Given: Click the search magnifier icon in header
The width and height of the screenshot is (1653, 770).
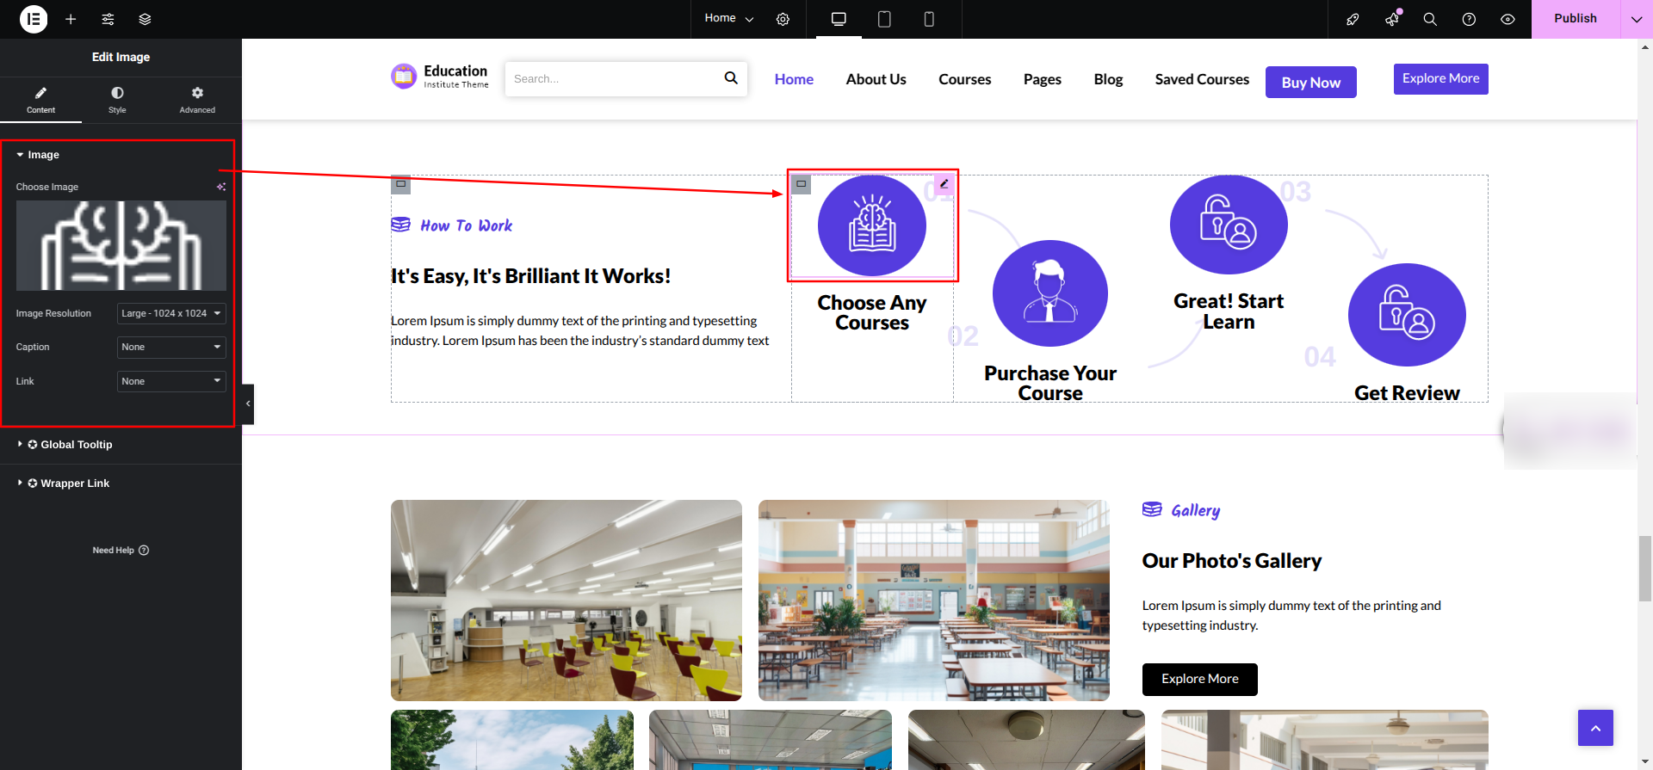Looking at the screenshot, I should (731, 78).
